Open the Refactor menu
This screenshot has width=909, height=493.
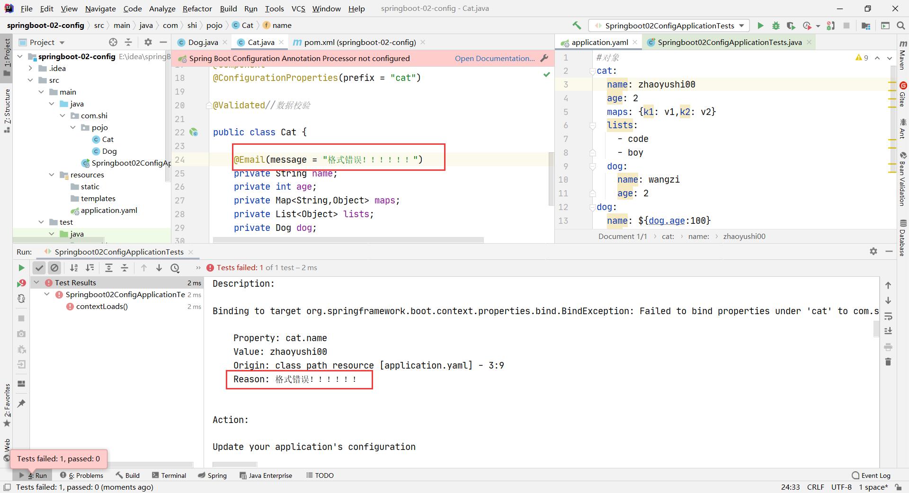[x=197, y=9]
